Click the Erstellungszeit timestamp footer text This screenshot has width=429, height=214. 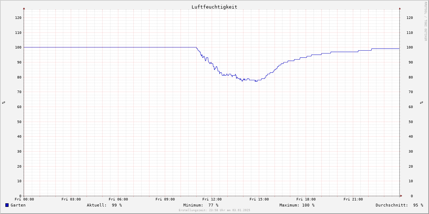coord(214,210)
